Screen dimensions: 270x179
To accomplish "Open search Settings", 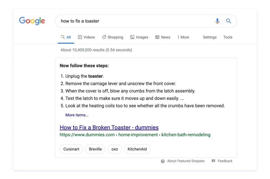I will pos(210,37).
